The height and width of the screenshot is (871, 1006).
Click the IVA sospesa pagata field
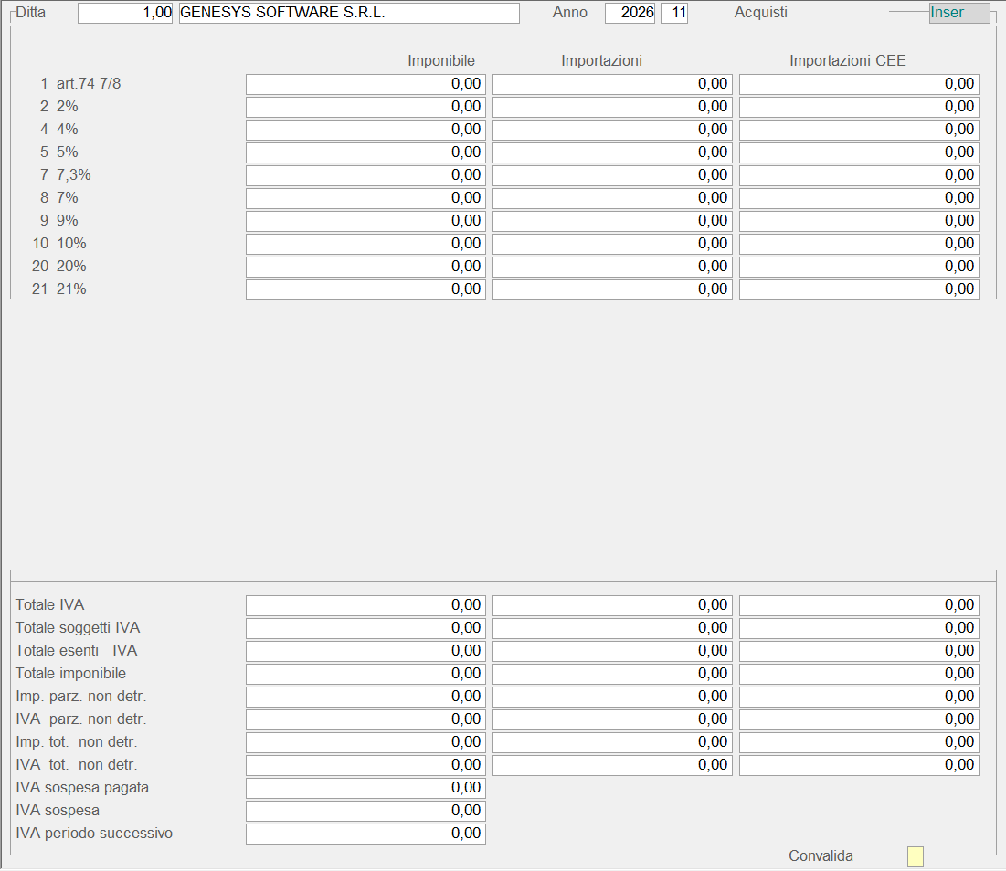(365, 788)
